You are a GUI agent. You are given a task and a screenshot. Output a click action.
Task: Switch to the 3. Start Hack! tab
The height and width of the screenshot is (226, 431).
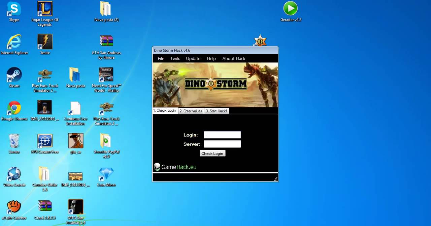217,111
